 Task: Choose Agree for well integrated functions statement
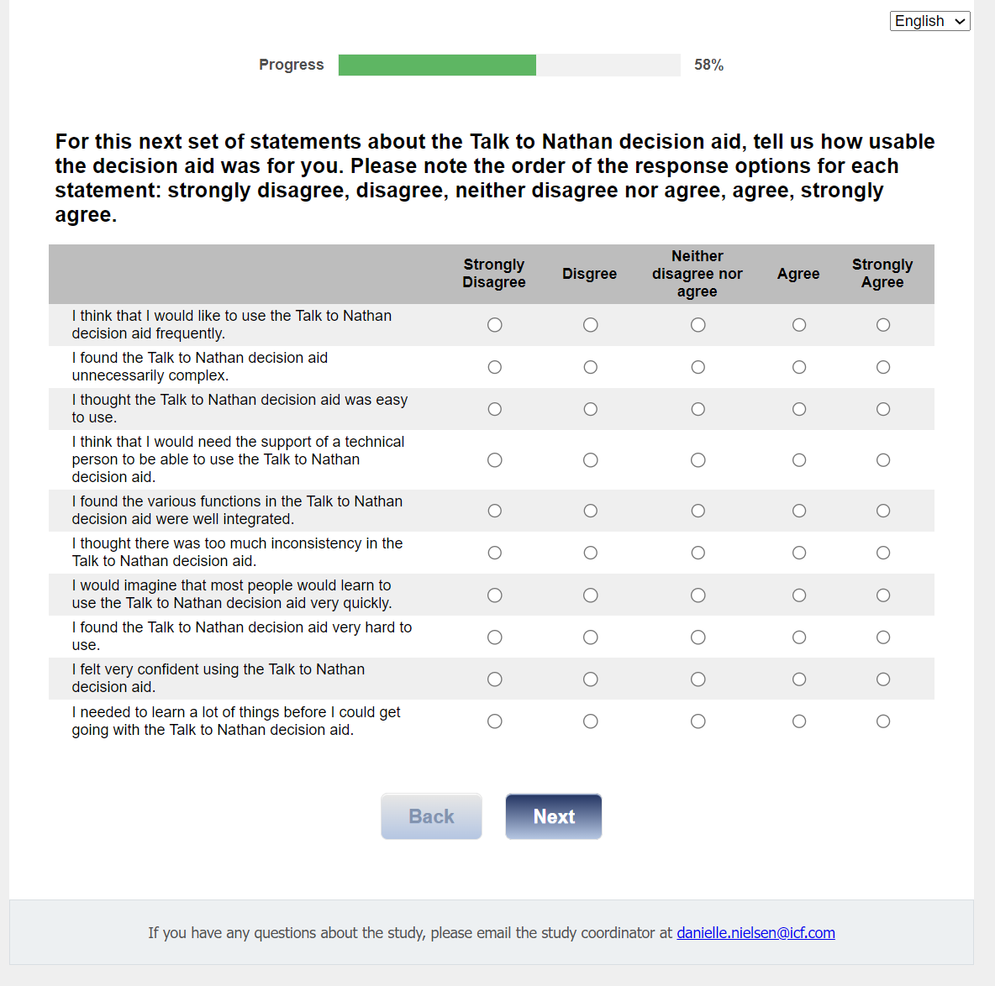[x=799, y=511]
